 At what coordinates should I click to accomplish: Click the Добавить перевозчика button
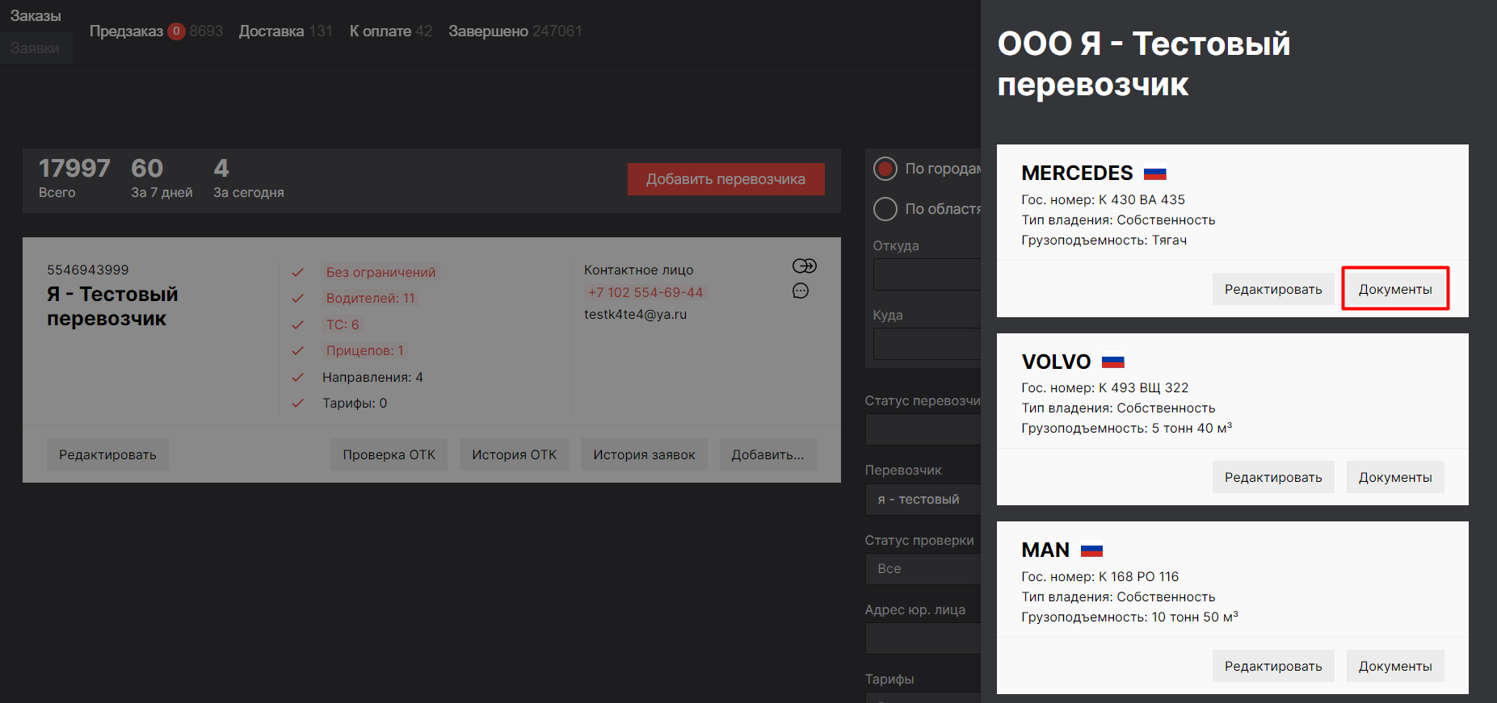pyautogui.click(x=725, y=179)
